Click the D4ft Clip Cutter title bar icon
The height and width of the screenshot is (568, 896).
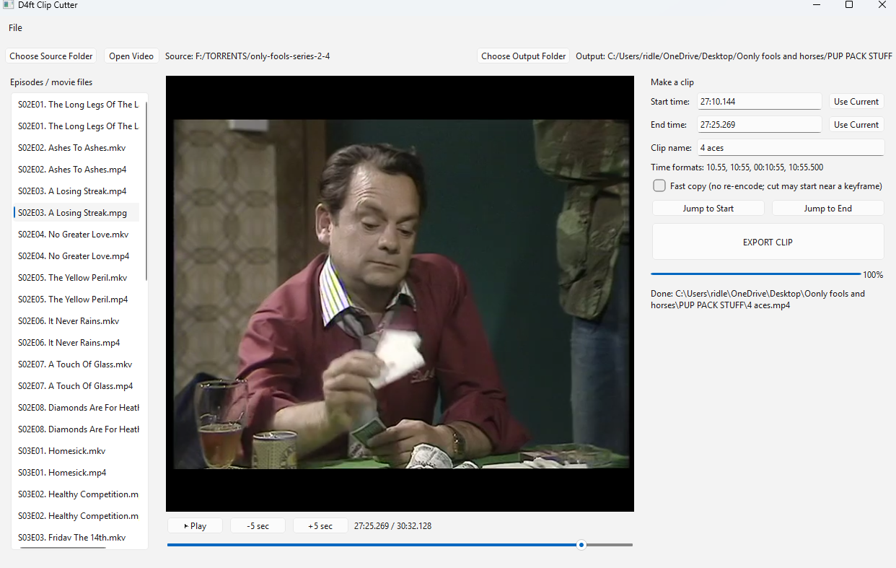coord(8,5)
